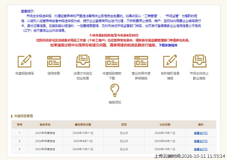The height and width of the screenshot is (160, 227).
Task: Open the 年度报告填写 pencil icon
Action: coord(24,61)
